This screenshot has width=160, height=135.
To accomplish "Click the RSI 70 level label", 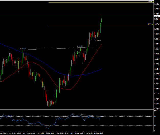I will (155, 116).
